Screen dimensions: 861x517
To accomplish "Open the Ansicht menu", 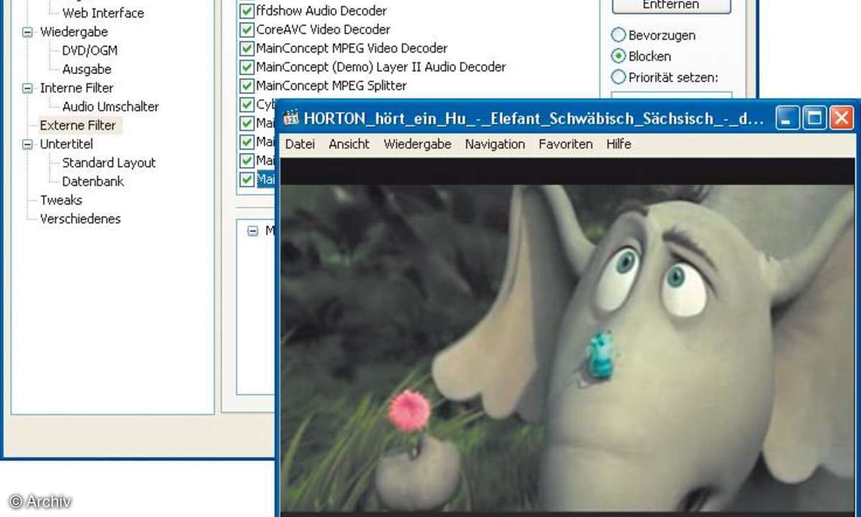I will pyautogui.click(x=349, y=144).
